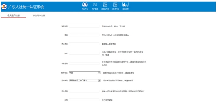Focus the 姓名 name field
The image size is (217, 105).
(84, 53)
